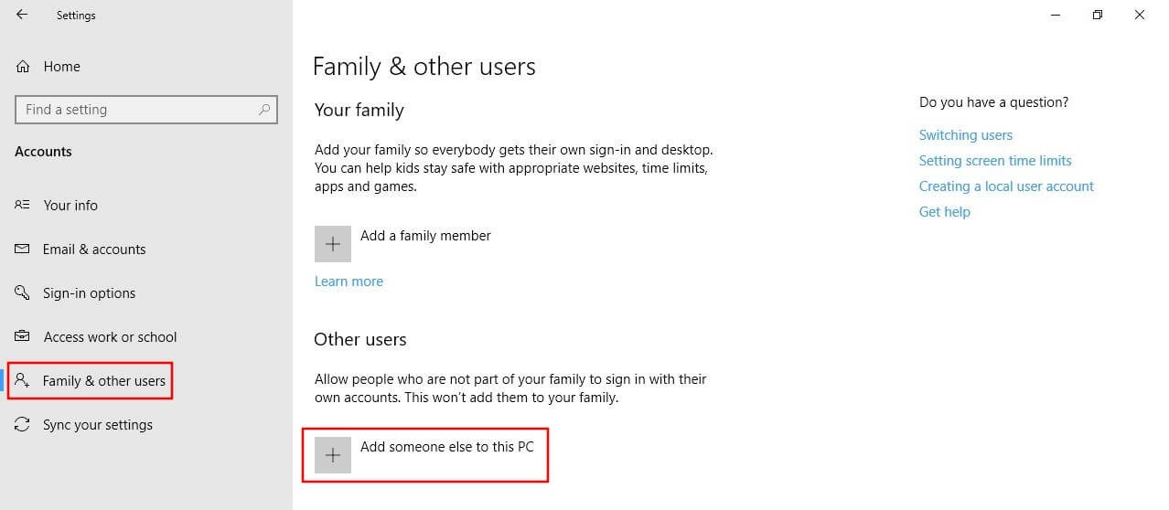
Task: Open the Setting screen time limits link
Action: [995, 161]
